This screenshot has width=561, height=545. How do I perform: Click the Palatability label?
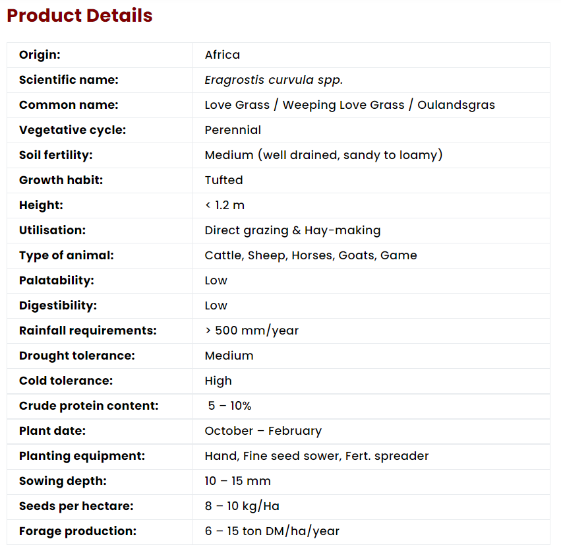click(x=57, y=280)
